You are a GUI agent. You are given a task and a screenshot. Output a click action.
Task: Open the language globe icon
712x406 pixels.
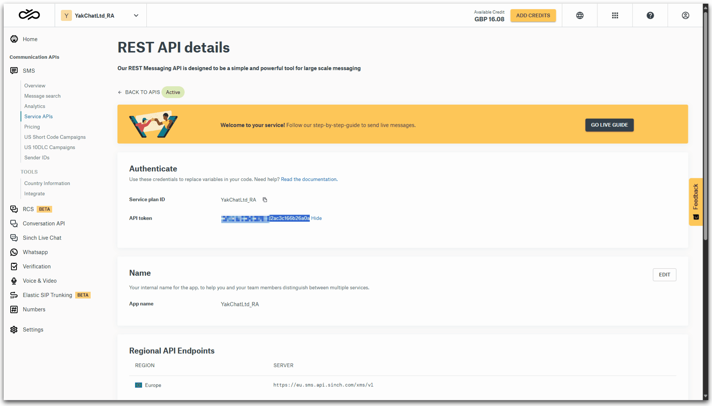point(580,15)
